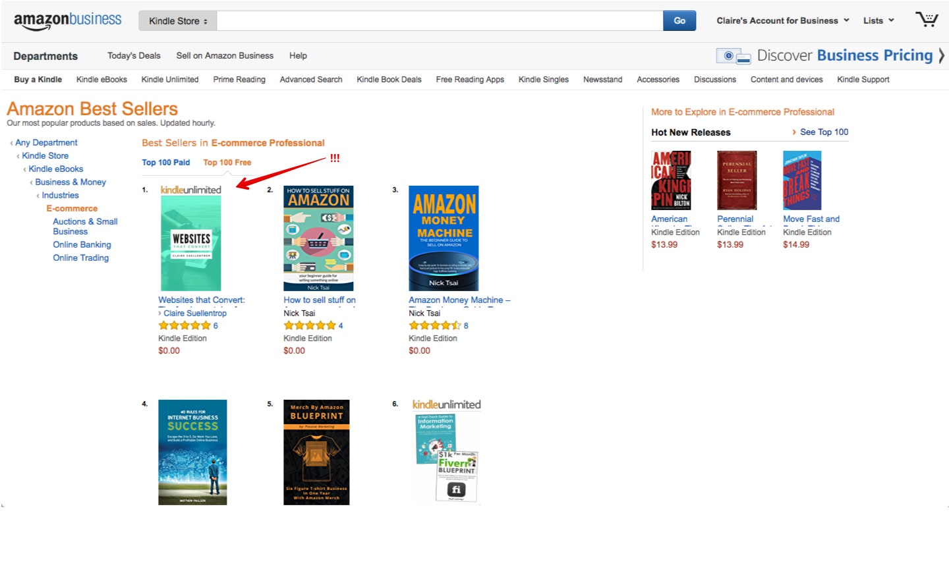Select Online Banking subcategory
Image resolution: width=949 pixels, height=575 pixels.
pos(82,245)
